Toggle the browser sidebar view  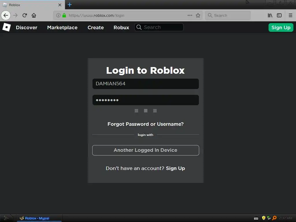click(x=279, y=15)
